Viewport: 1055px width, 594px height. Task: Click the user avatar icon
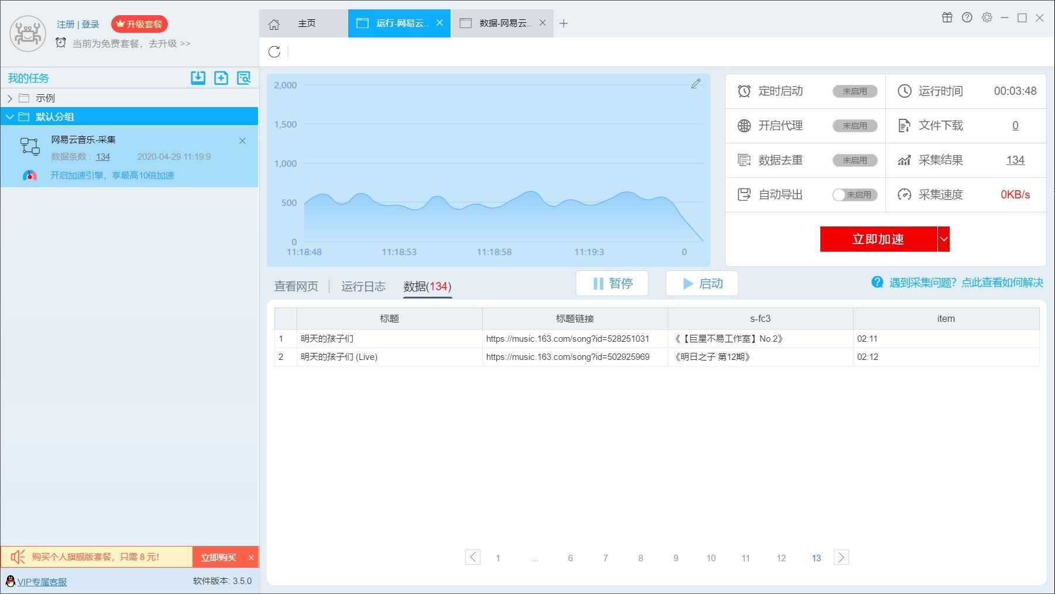point(28,33)
